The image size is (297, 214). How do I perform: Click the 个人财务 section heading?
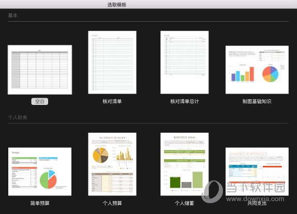coord(18,117)
